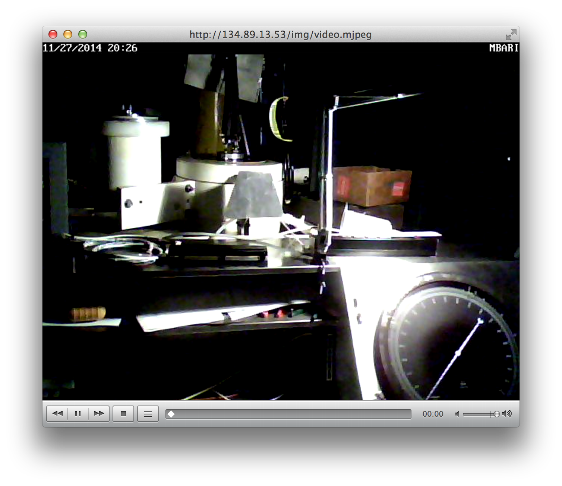562x486 pixels.
Task: Open the playlist view button
Action: pyautogui.click(x=148, y=414)
